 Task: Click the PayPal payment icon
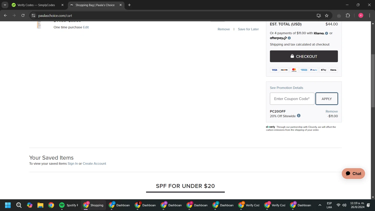(x=314, y=70)
